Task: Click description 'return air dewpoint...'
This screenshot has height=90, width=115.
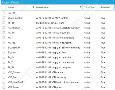Action: point(62,43)
